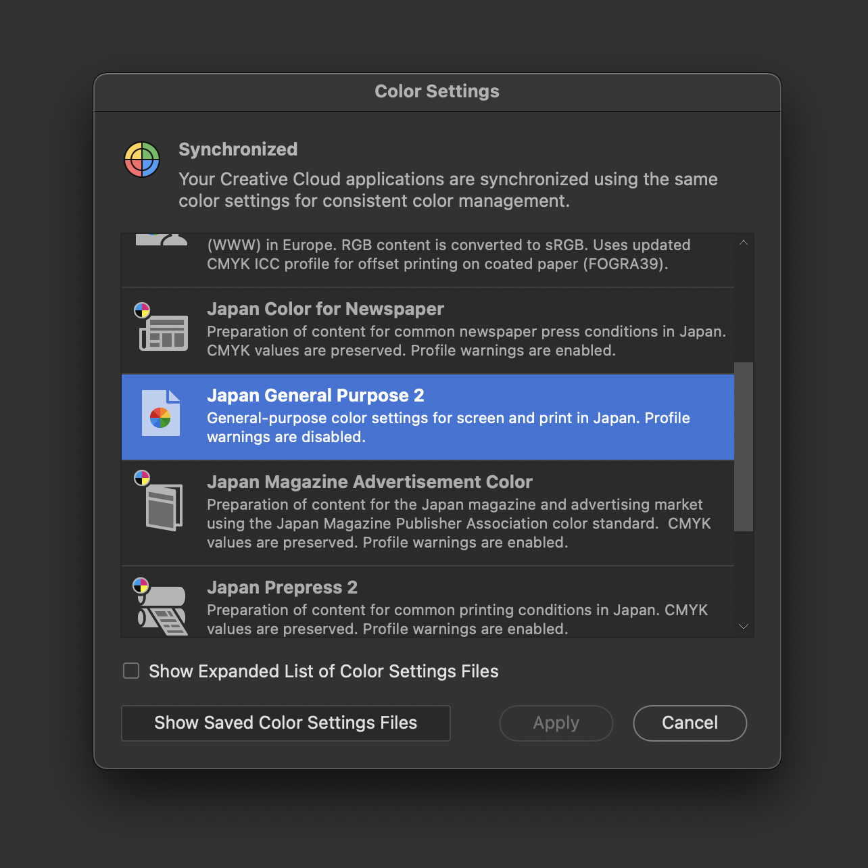Screen dimensions: 868x868
Task: Click the Apply button
Action: click(556, 723)
